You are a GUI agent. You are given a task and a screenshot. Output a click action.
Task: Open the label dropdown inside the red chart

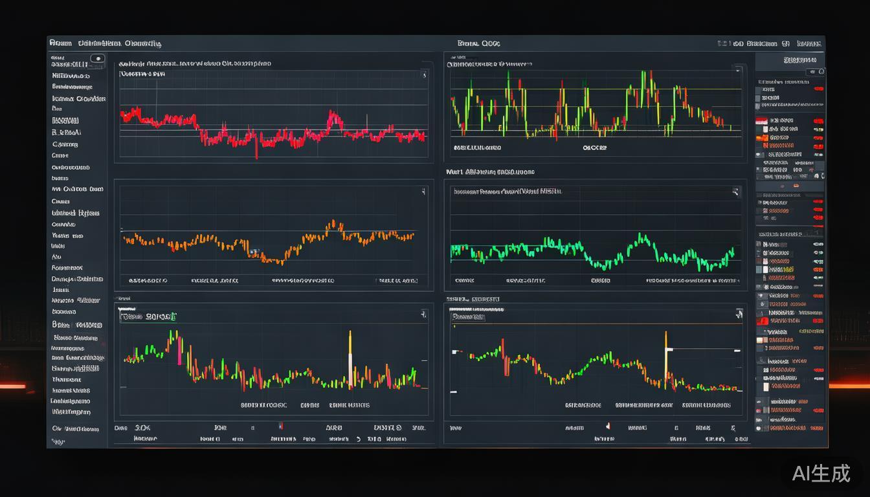(x=142, y=74)
